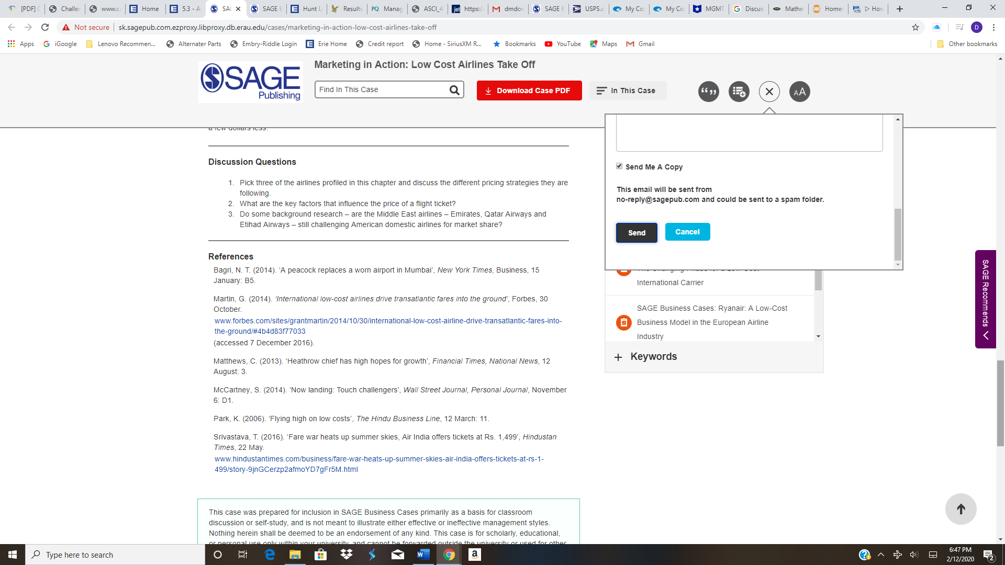Switch to the ASCI_4 browser tab
The image size is (1005, 565).
(x=428, y=9)
